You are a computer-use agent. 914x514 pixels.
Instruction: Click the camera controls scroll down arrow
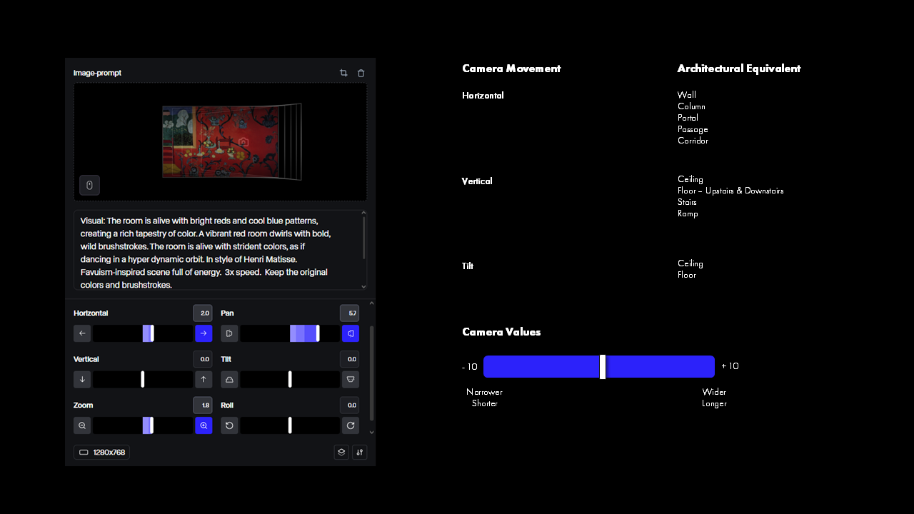pyautogui.click(x=371, y=432)
